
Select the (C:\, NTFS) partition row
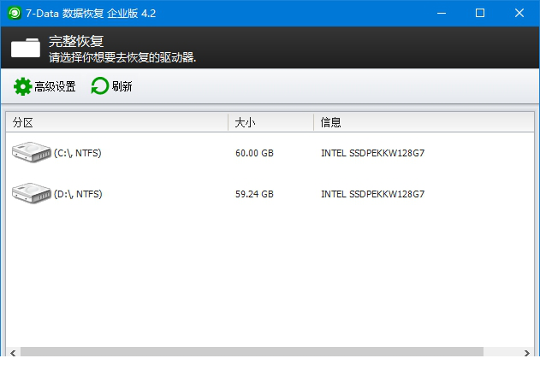tap(270, 153)
